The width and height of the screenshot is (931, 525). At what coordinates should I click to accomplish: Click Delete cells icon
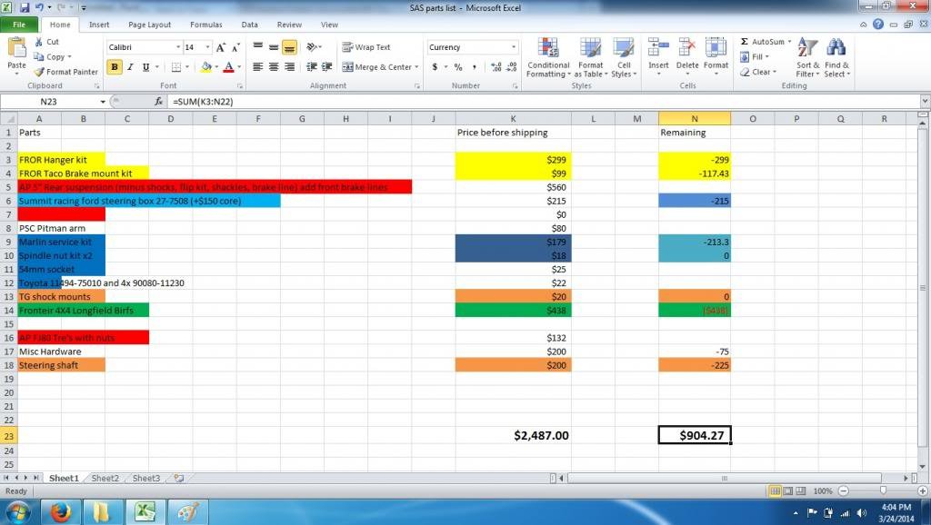coord(687,49)
